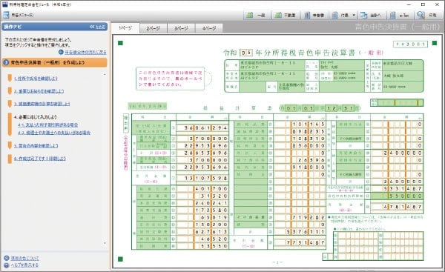The width and height of the screenshot is (445, 272).
Task: Click the return to overall flow link
Action: [85, 52]
